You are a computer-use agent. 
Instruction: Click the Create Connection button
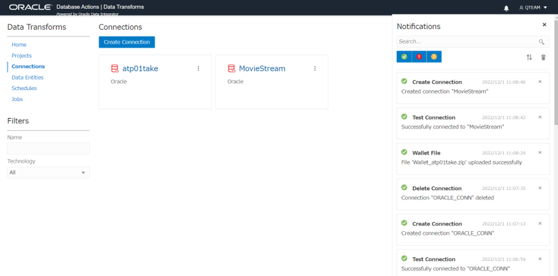click(127, 42)
